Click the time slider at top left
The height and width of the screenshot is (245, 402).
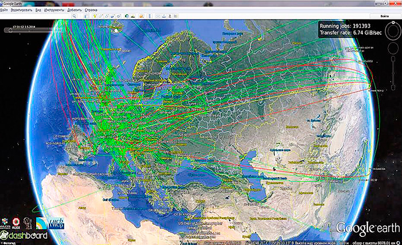click(x=28, y=30)
